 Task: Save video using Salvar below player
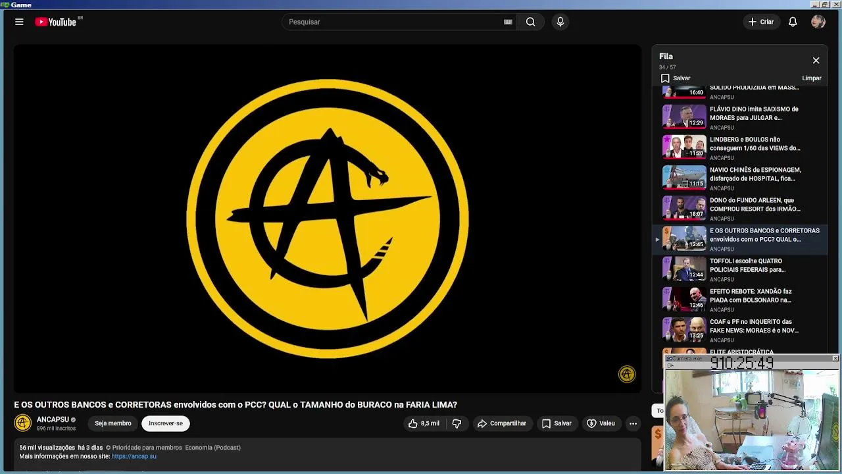pos(557,423)
